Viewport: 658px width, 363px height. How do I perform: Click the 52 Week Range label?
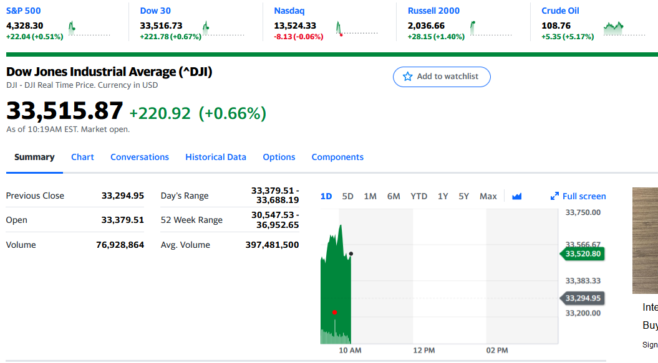(x=191, y=220)
